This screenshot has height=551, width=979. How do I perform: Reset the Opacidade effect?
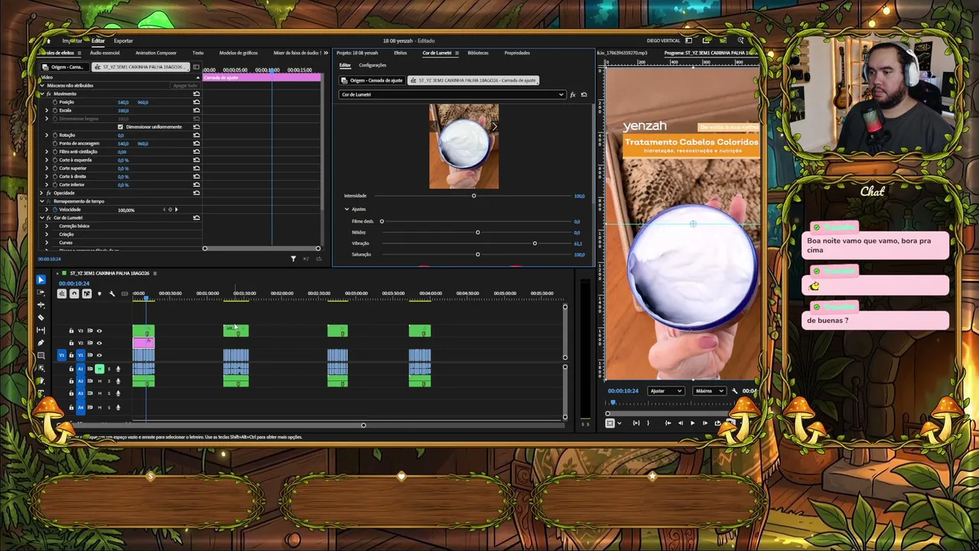pos(197,193)
